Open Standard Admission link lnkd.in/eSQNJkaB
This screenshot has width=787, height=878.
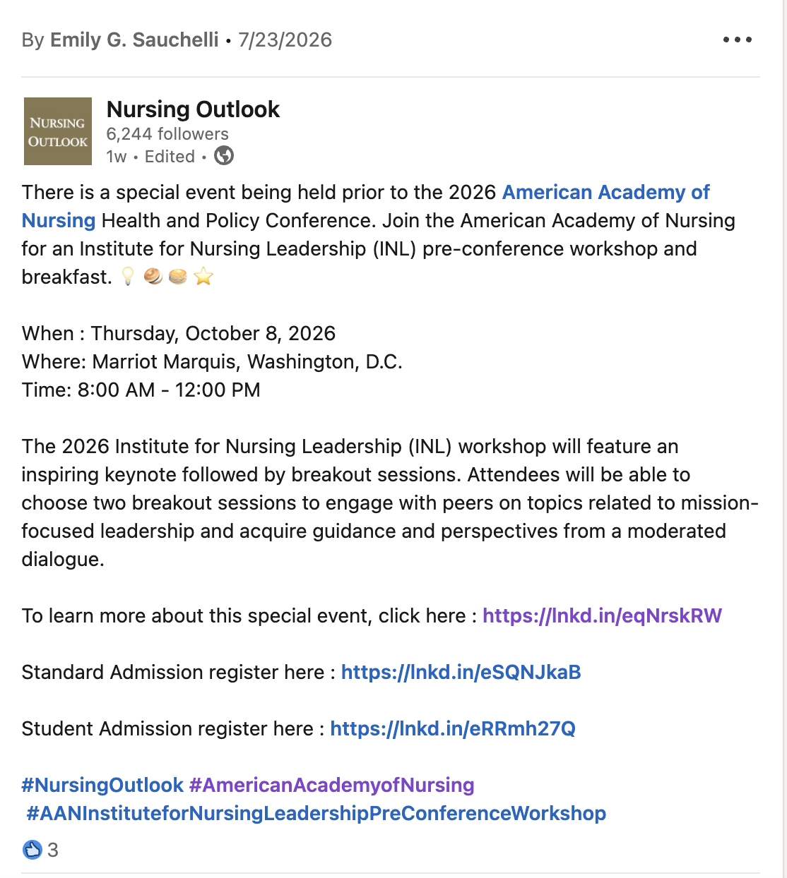(461, 672)
